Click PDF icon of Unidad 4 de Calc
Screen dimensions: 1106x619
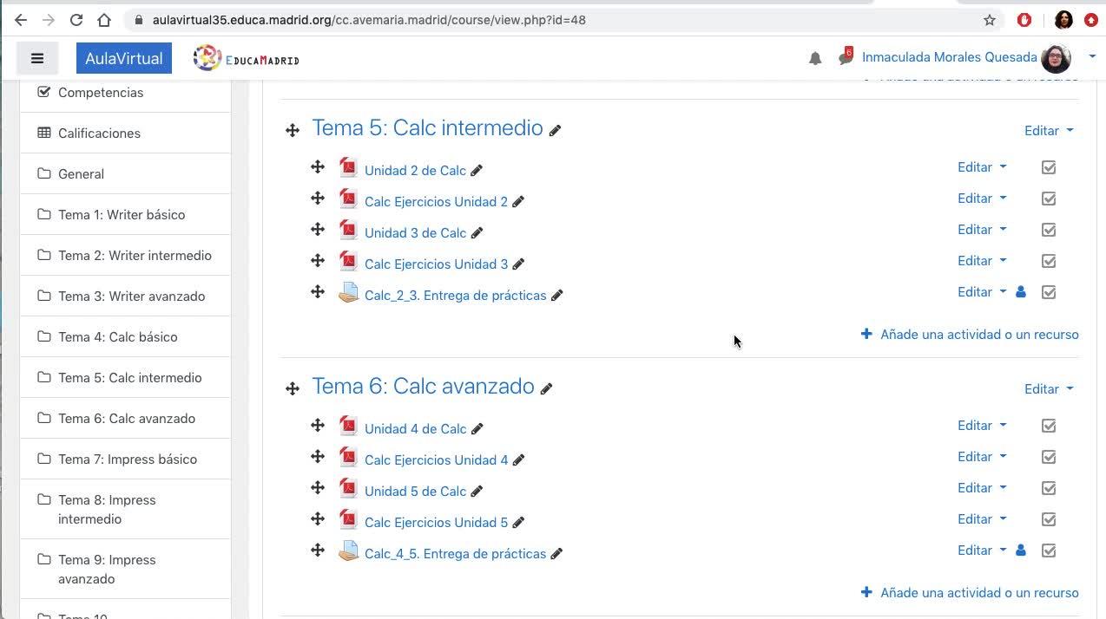click(x=348, y=426)
